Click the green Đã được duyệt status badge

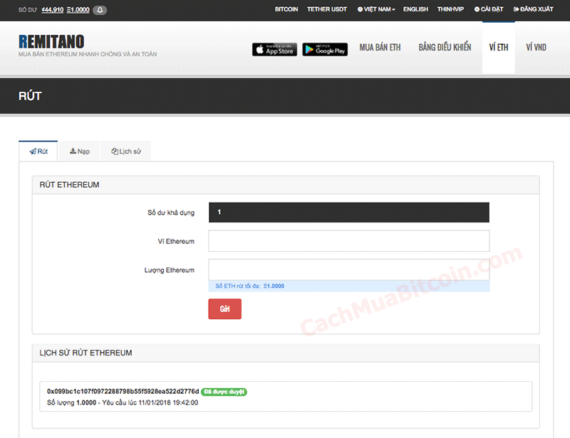(224, 392)
